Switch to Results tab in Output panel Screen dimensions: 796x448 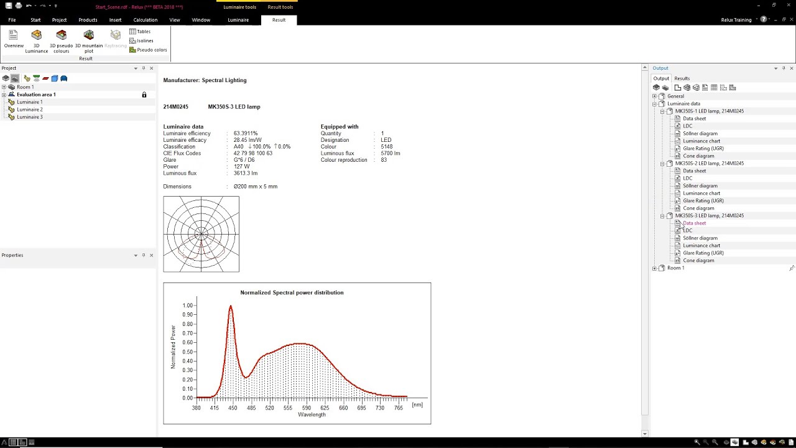[x=682, y=78]
